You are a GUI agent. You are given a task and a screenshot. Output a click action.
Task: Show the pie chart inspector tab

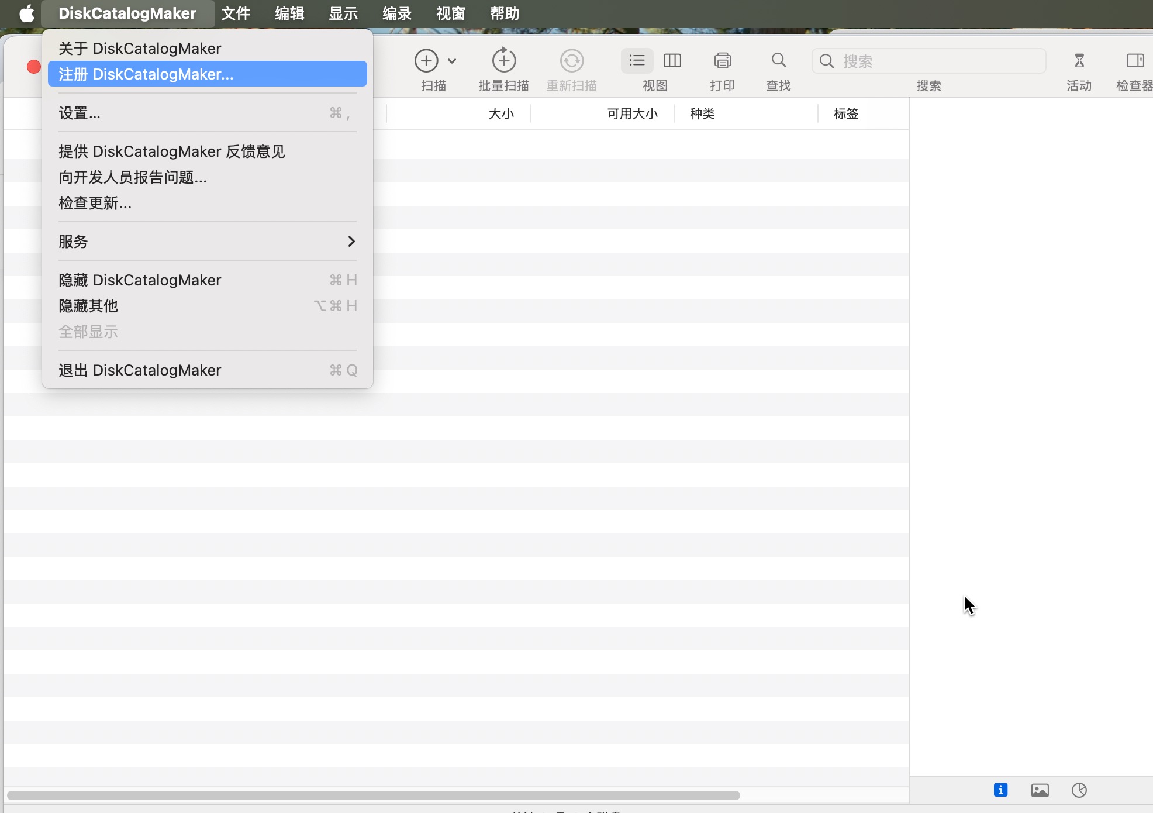1079,790
